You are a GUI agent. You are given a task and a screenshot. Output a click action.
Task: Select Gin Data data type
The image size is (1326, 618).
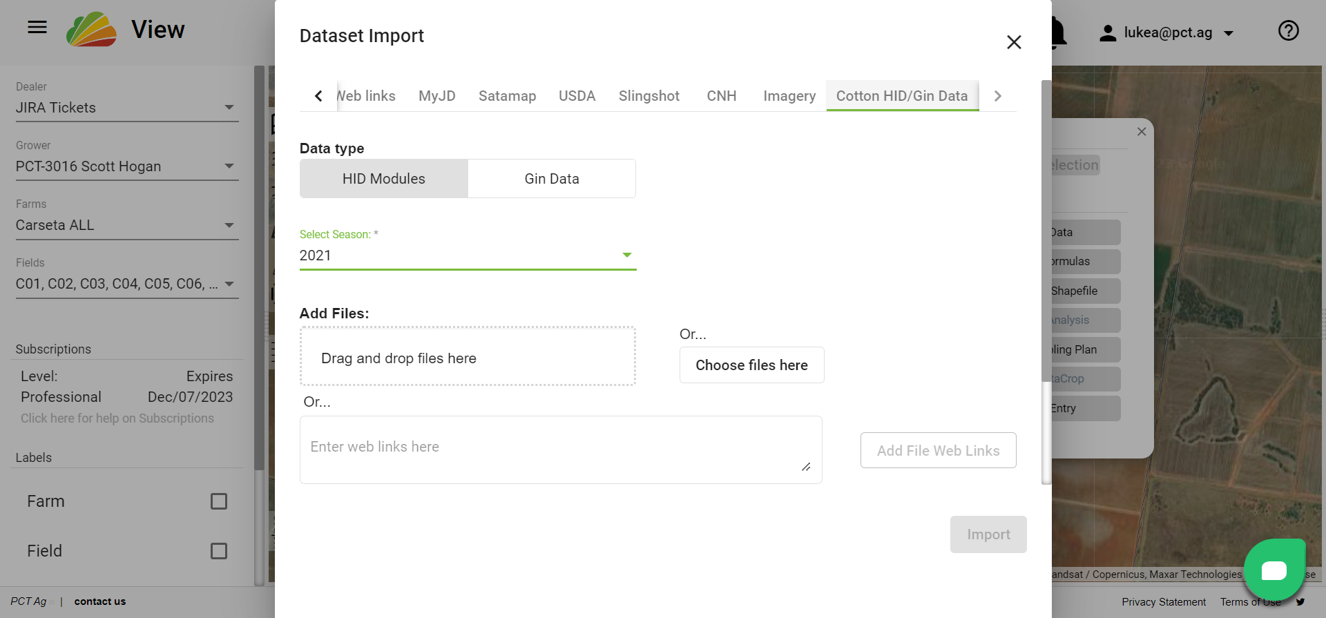click(552, 179)
